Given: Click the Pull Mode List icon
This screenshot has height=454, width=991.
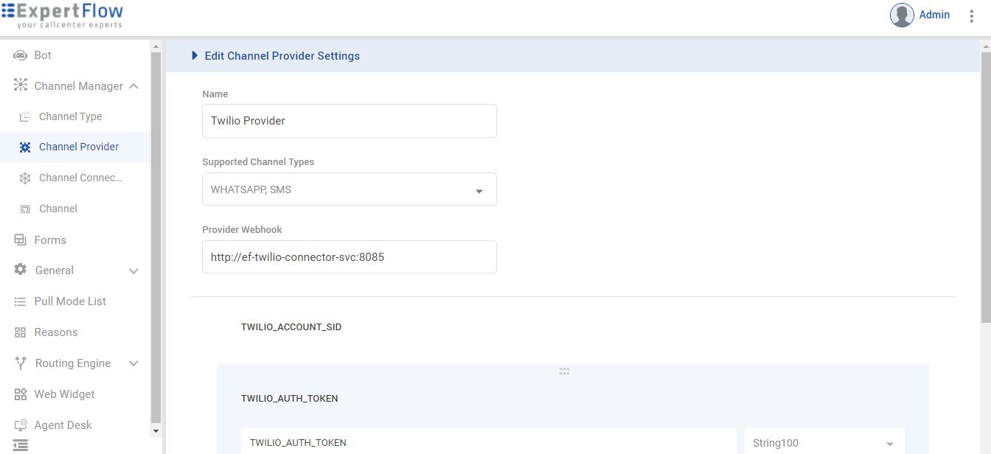Looking at the screenshot, I should [x=21, y=301].
